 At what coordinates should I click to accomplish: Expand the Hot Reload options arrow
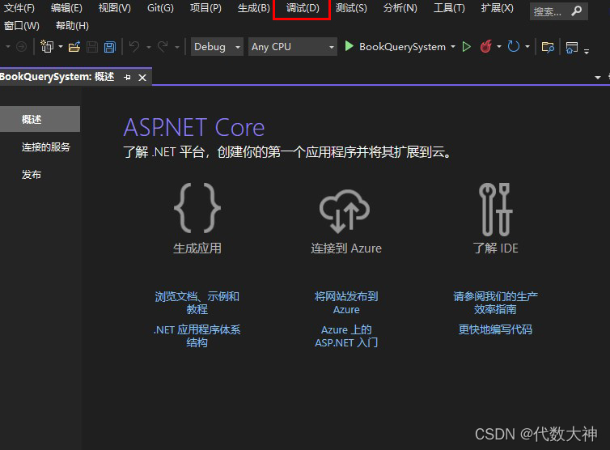coord(499,47)
